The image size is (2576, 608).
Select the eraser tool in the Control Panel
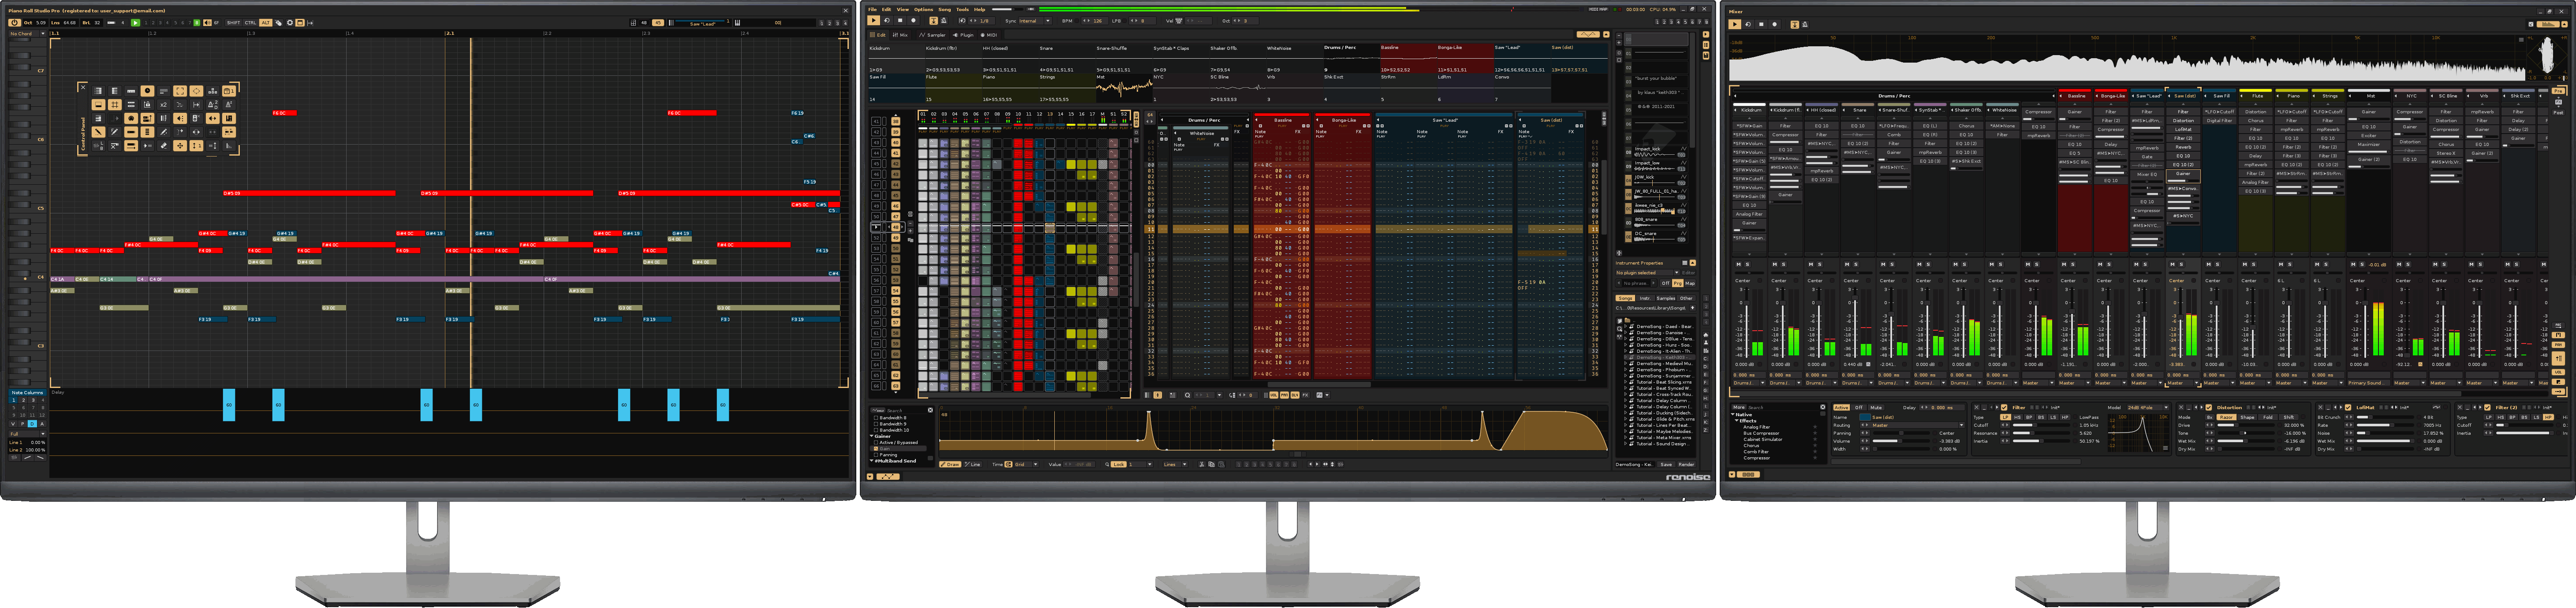[164, 146]
